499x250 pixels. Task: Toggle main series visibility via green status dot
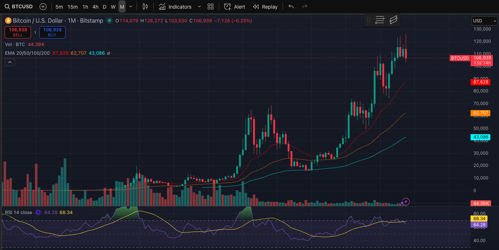(109, 21)
